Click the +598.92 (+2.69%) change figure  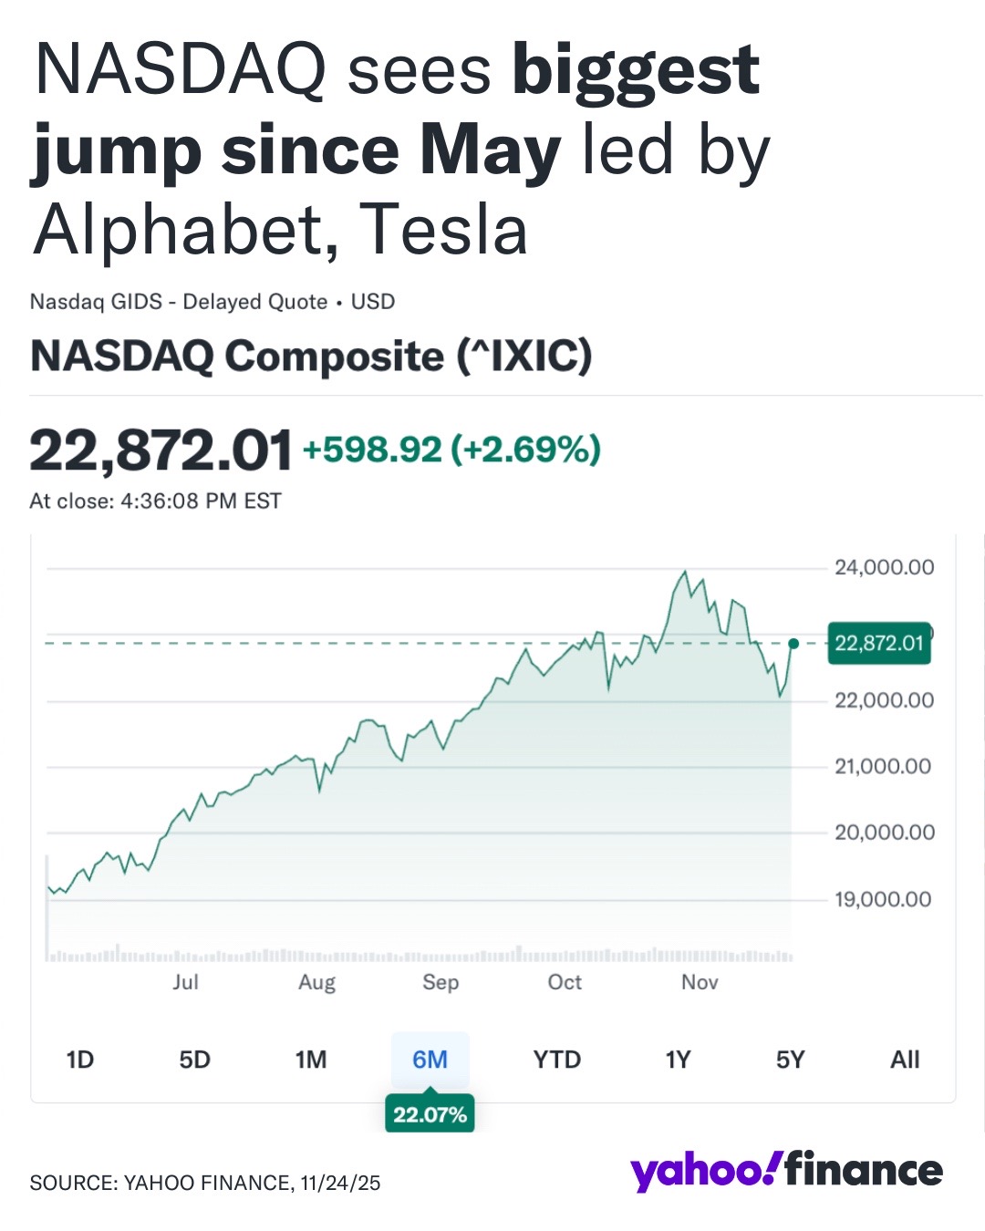(x=451, y=450)
